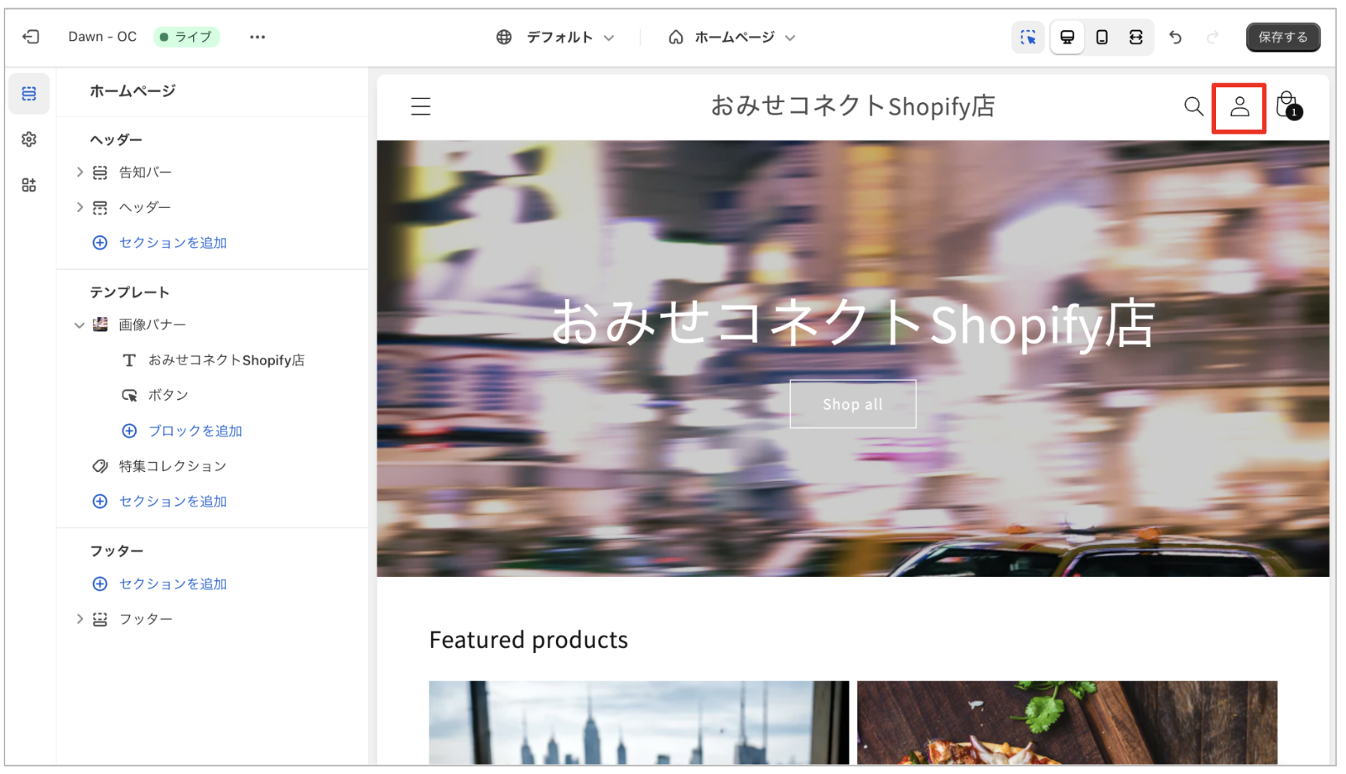Switch to fullscreen preview
Screen dimensions: 1346x774
pos(1136,37)
